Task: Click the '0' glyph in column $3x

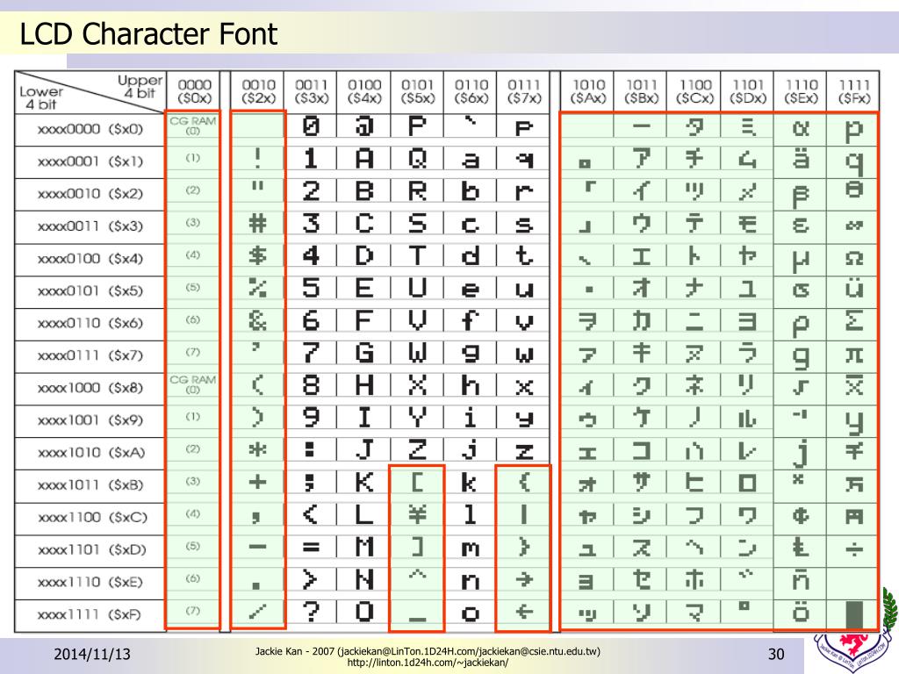Action: tap(311, 125)
